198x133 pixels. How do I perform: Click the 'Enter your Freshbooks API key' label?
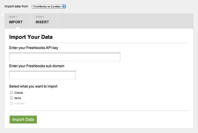[33, 48]
